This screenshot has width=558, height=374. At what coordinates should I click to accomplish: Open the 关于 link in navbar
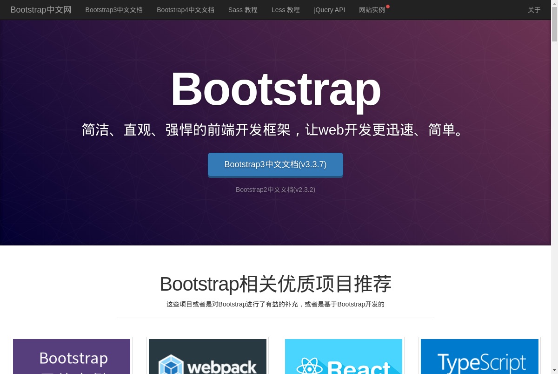point(534,10)
